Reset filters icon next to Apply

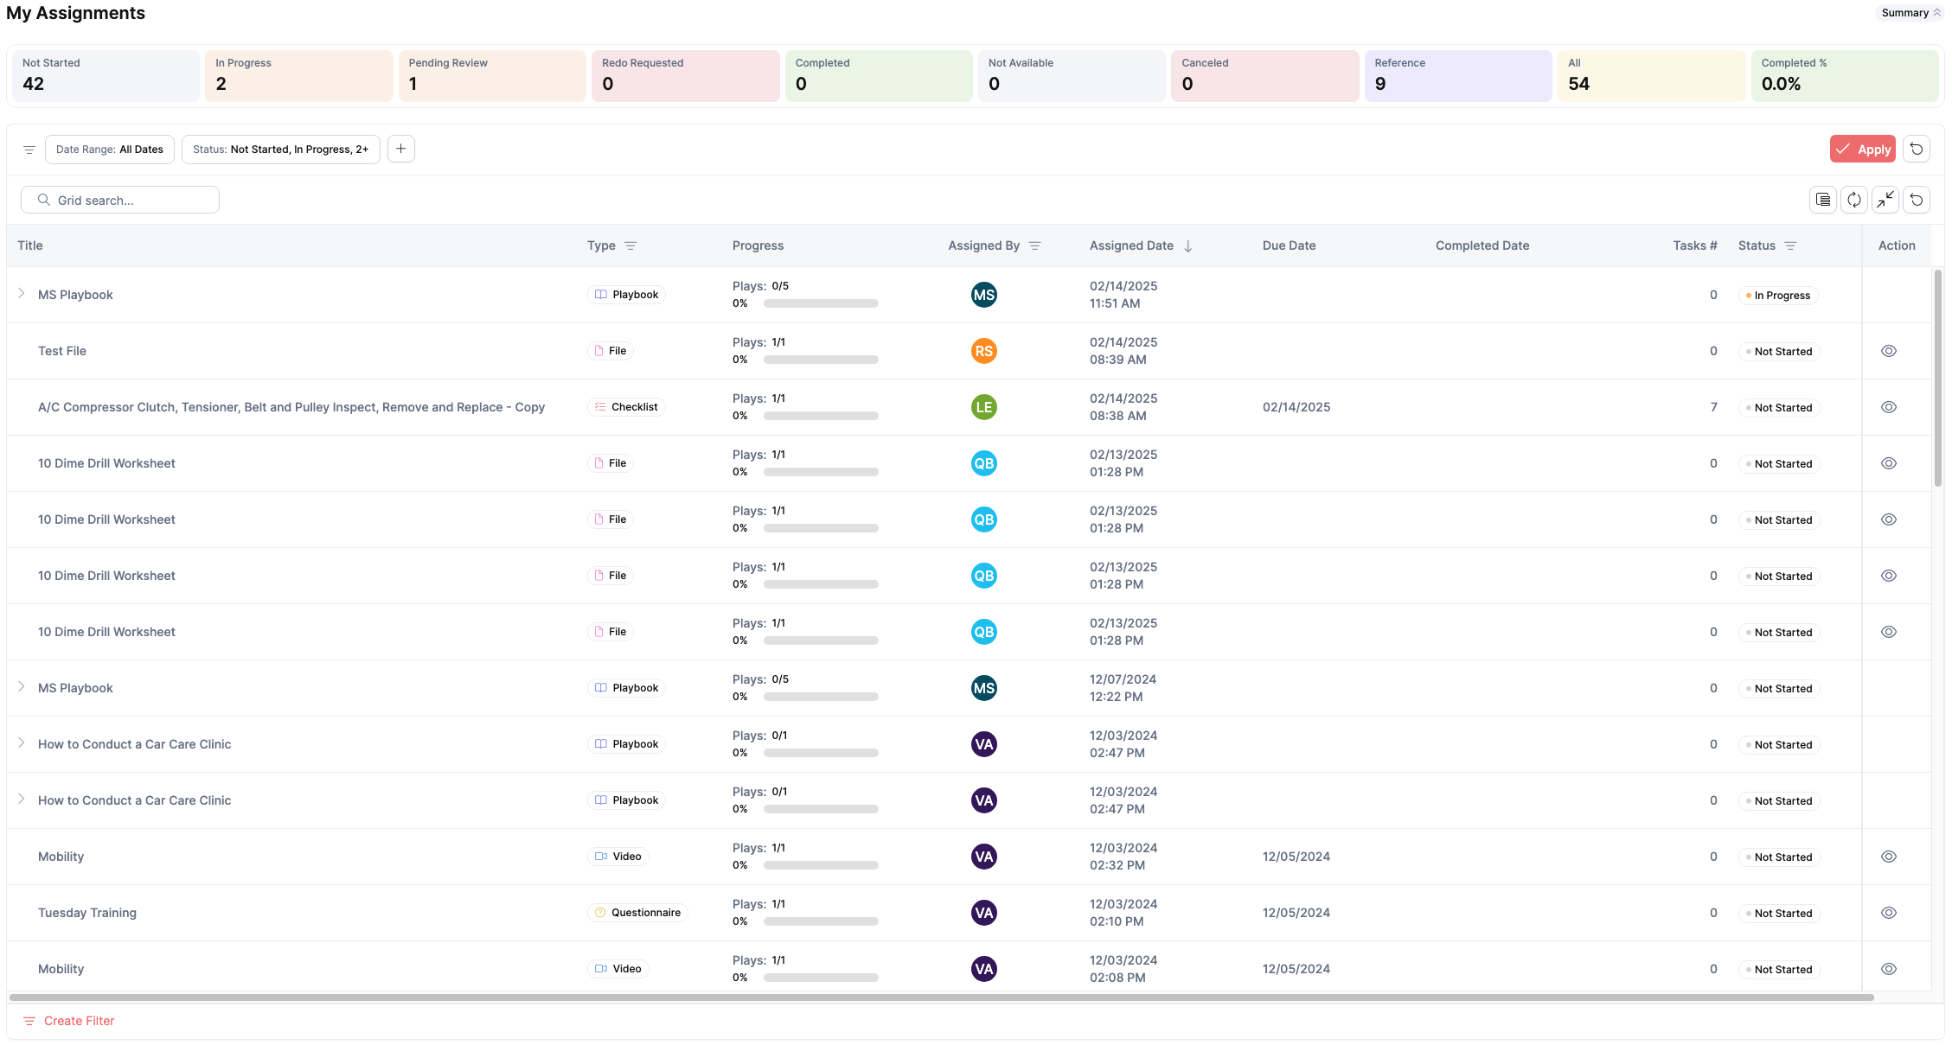click(x=1917, y=149)
